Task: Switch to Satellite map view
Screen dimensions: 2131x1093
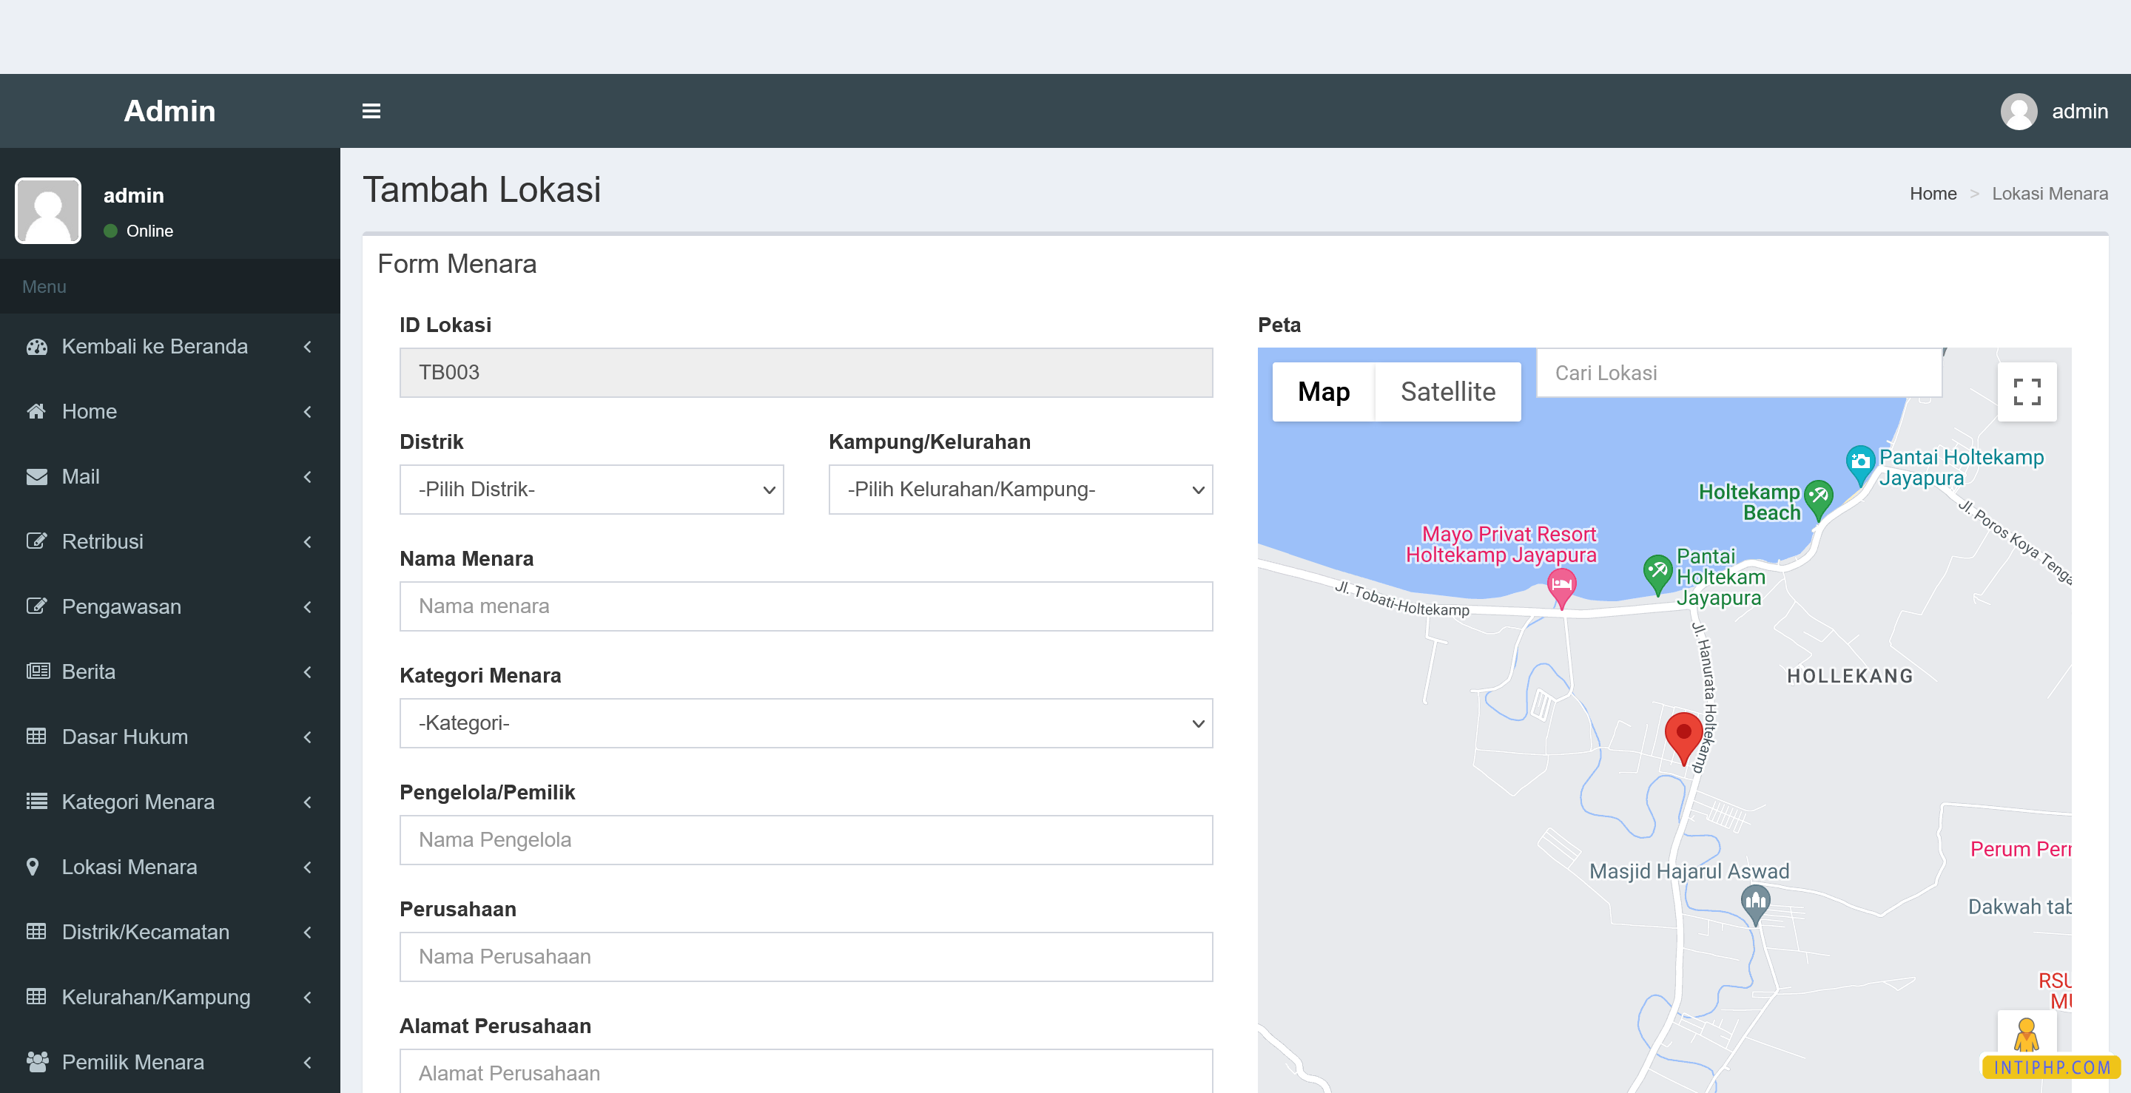Action: 1448,391
